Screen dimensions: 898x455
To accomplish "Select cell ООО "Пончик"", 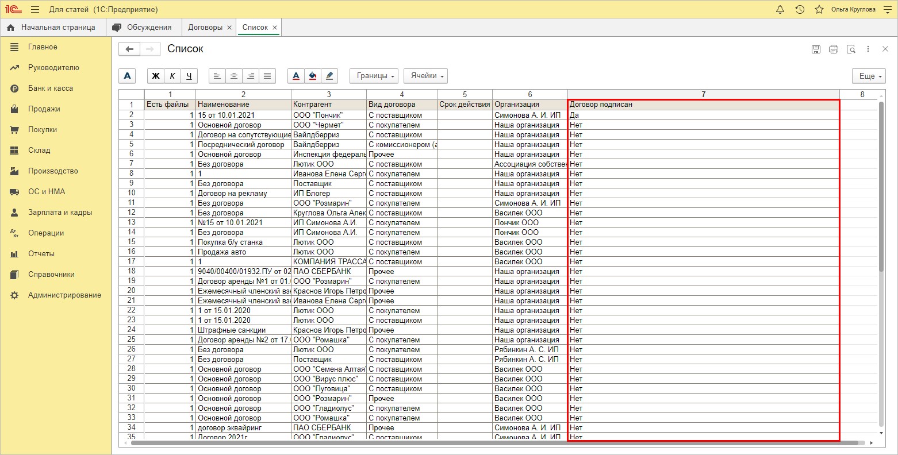I will tap(329, 115).
